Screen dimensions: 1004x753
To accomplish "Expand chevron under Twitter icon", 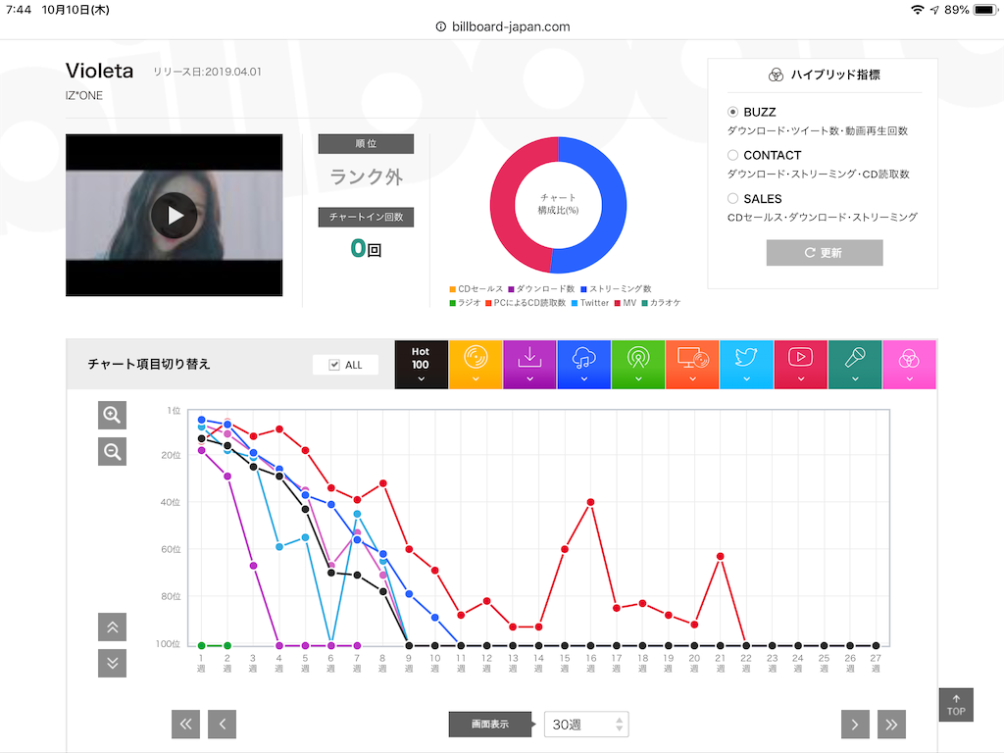I will (x=746, y=379).
